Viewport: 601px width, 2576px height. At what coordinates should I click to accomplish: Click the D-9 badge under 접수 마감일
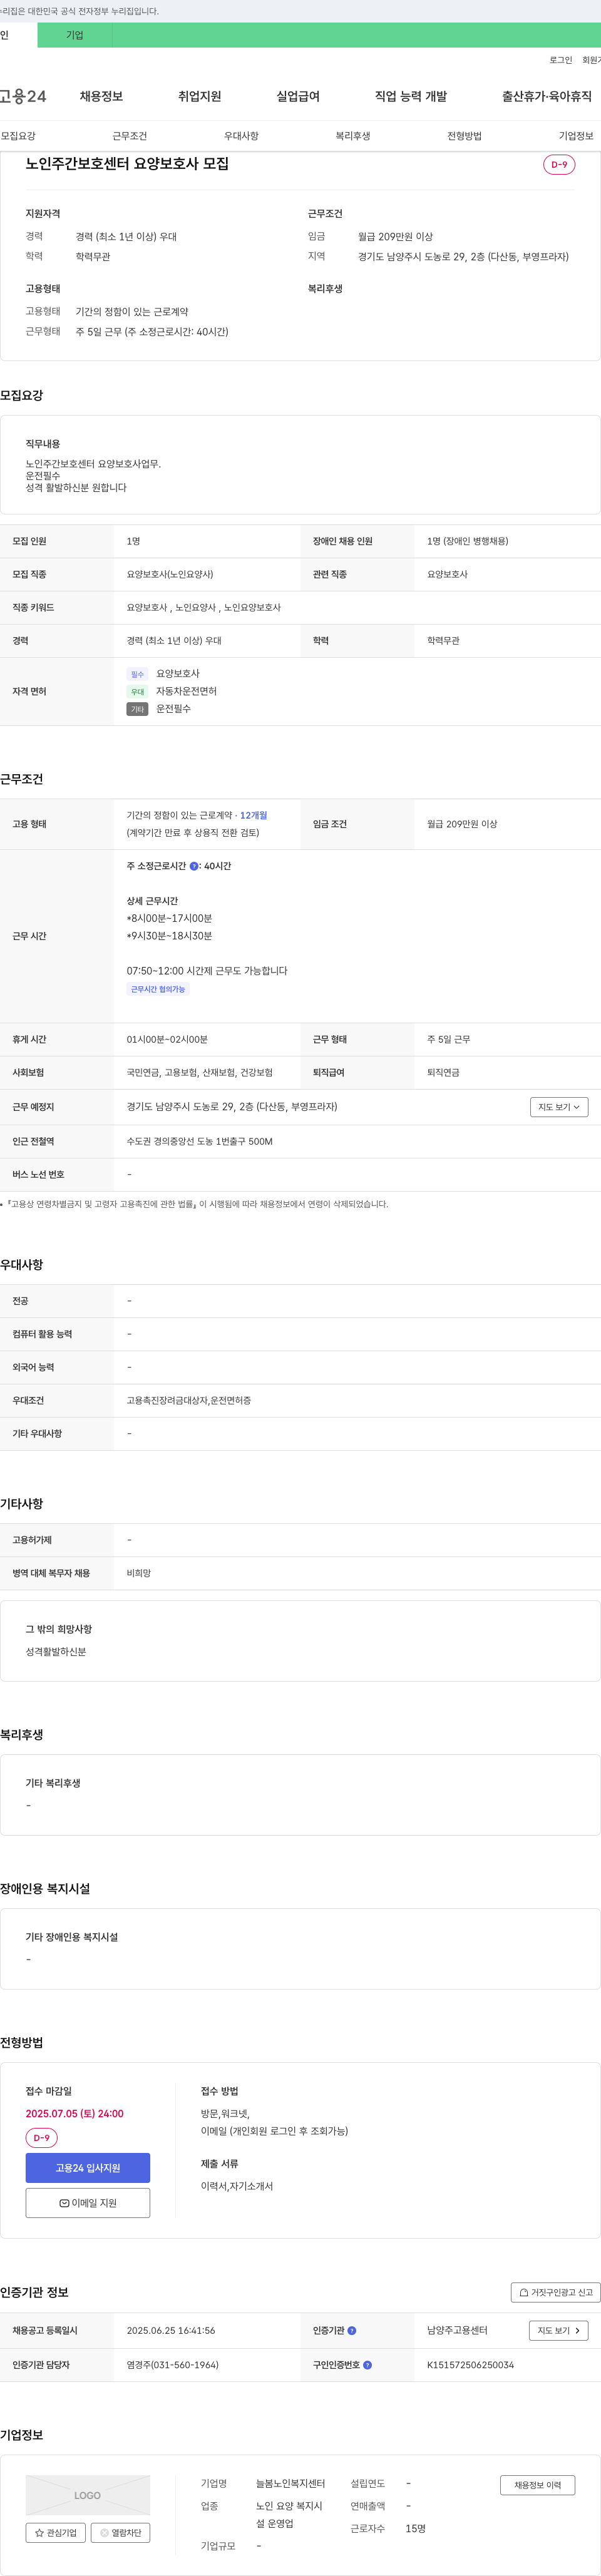41,2138
